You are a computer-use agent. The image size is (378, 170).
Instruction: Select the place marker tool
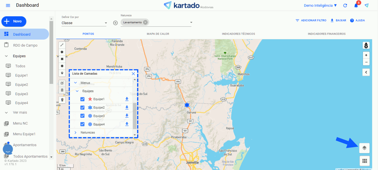pyautogui.click(x=62, y=73)
